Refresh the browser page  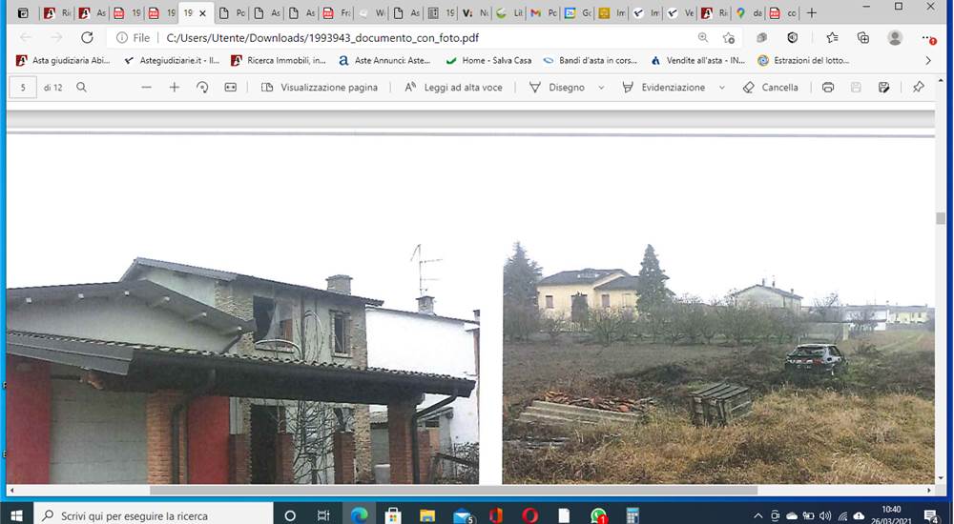click(x=87, y=38)
